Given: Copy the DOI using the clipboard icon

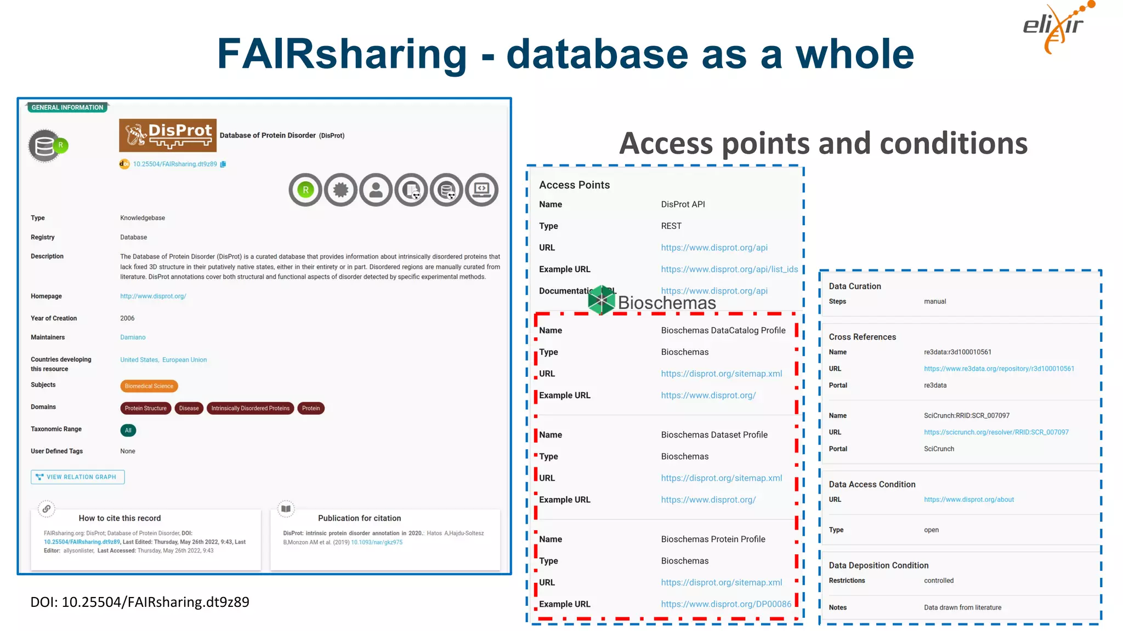Looking at the screenshot, I should [223, 164].
